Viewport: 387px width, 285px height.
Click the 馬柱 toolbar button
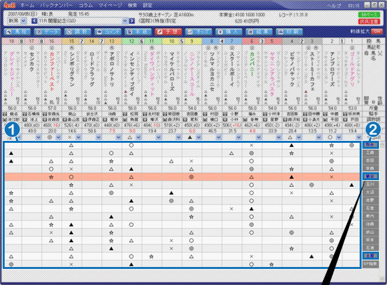[x=17, y=31]
